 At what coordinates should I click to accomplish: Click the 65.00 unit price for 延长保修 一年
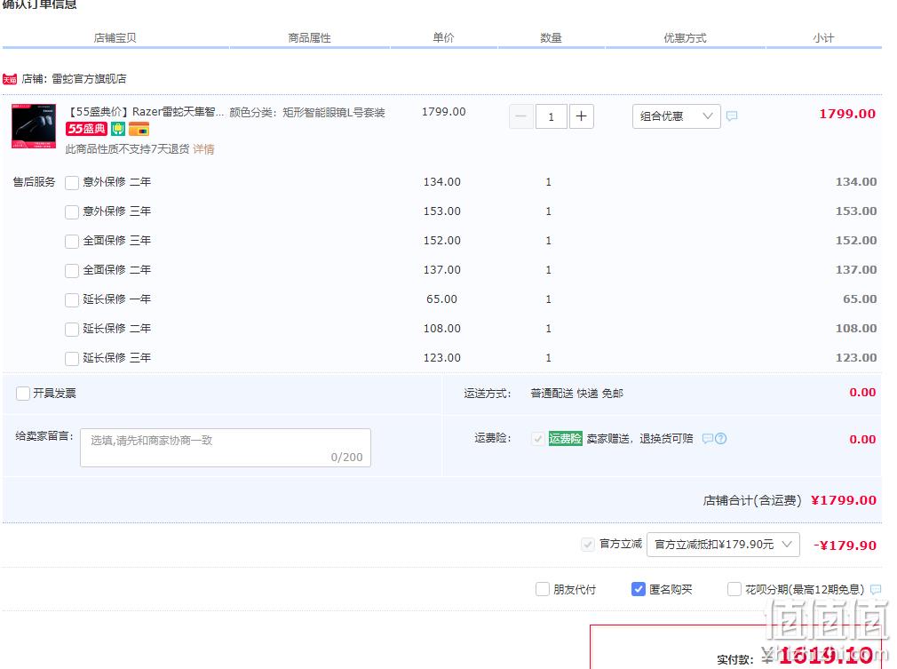pos(441,299)
